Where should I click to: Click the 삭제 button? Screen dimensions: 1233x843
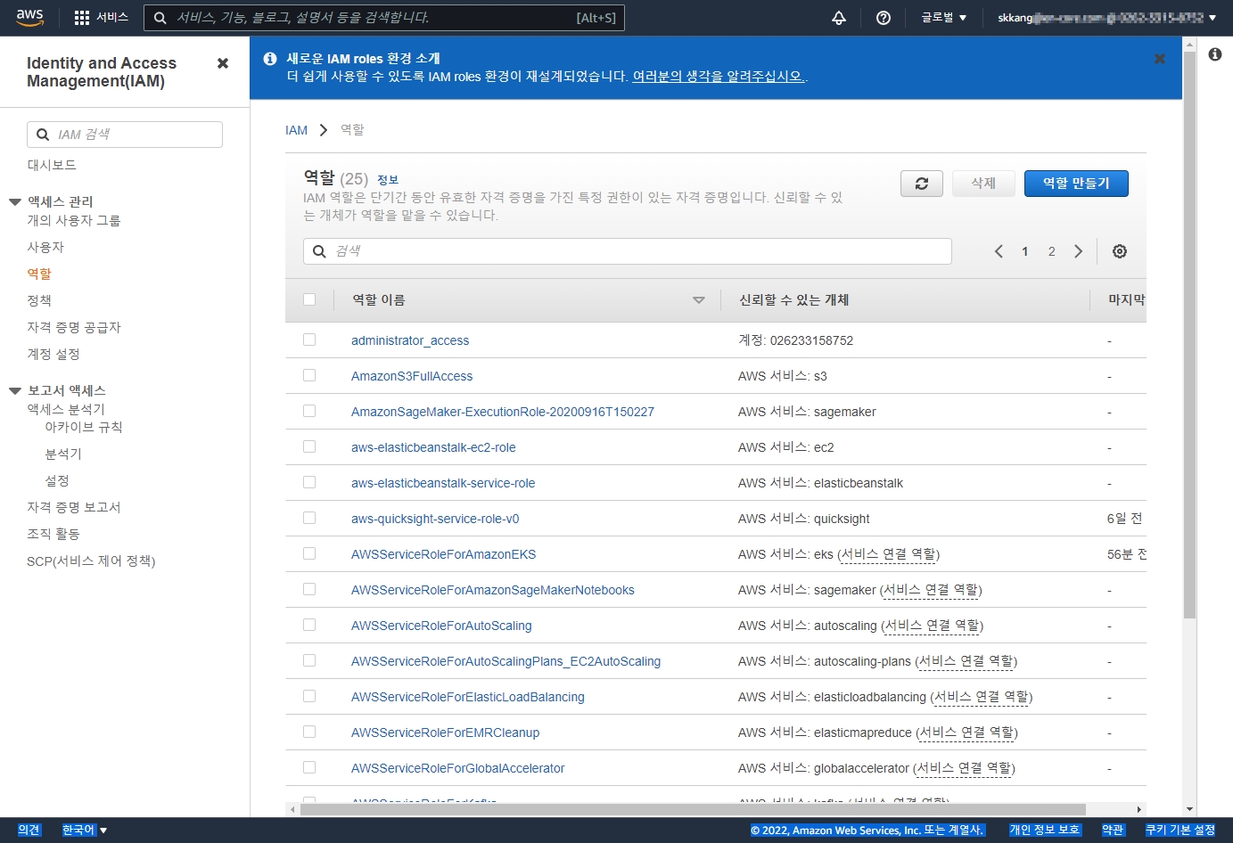(x=983, y=184)
